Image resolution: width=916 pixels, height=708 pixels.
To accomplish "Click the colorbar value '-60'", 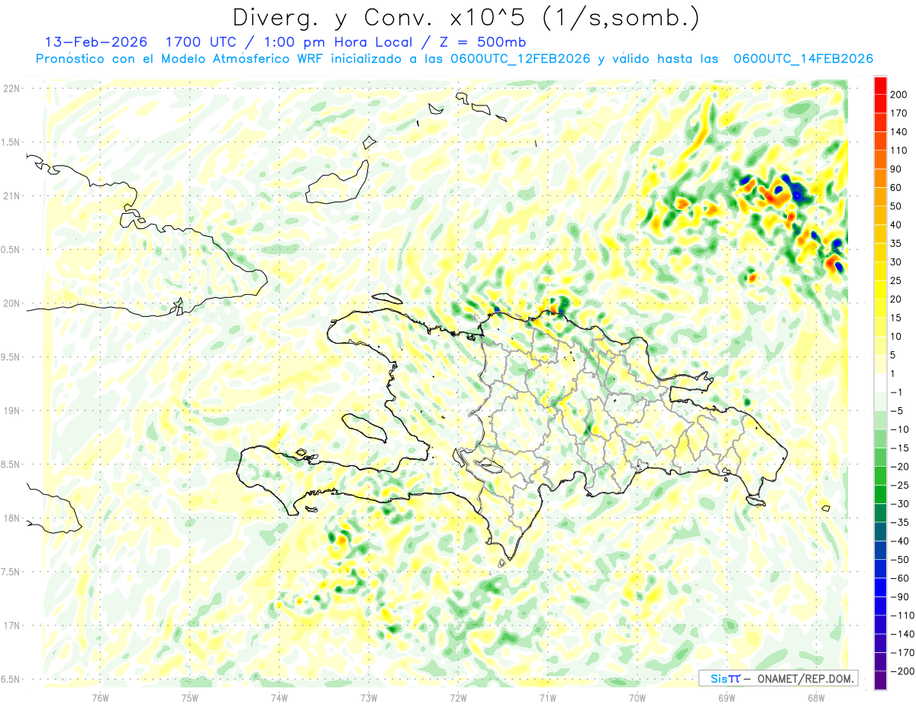I will tap(898, 578).
